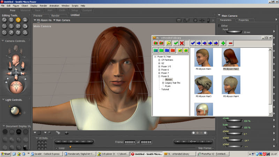Click the red minus icon in library toolbar
The width and height of the screenshot is (279, 157).
231,43
